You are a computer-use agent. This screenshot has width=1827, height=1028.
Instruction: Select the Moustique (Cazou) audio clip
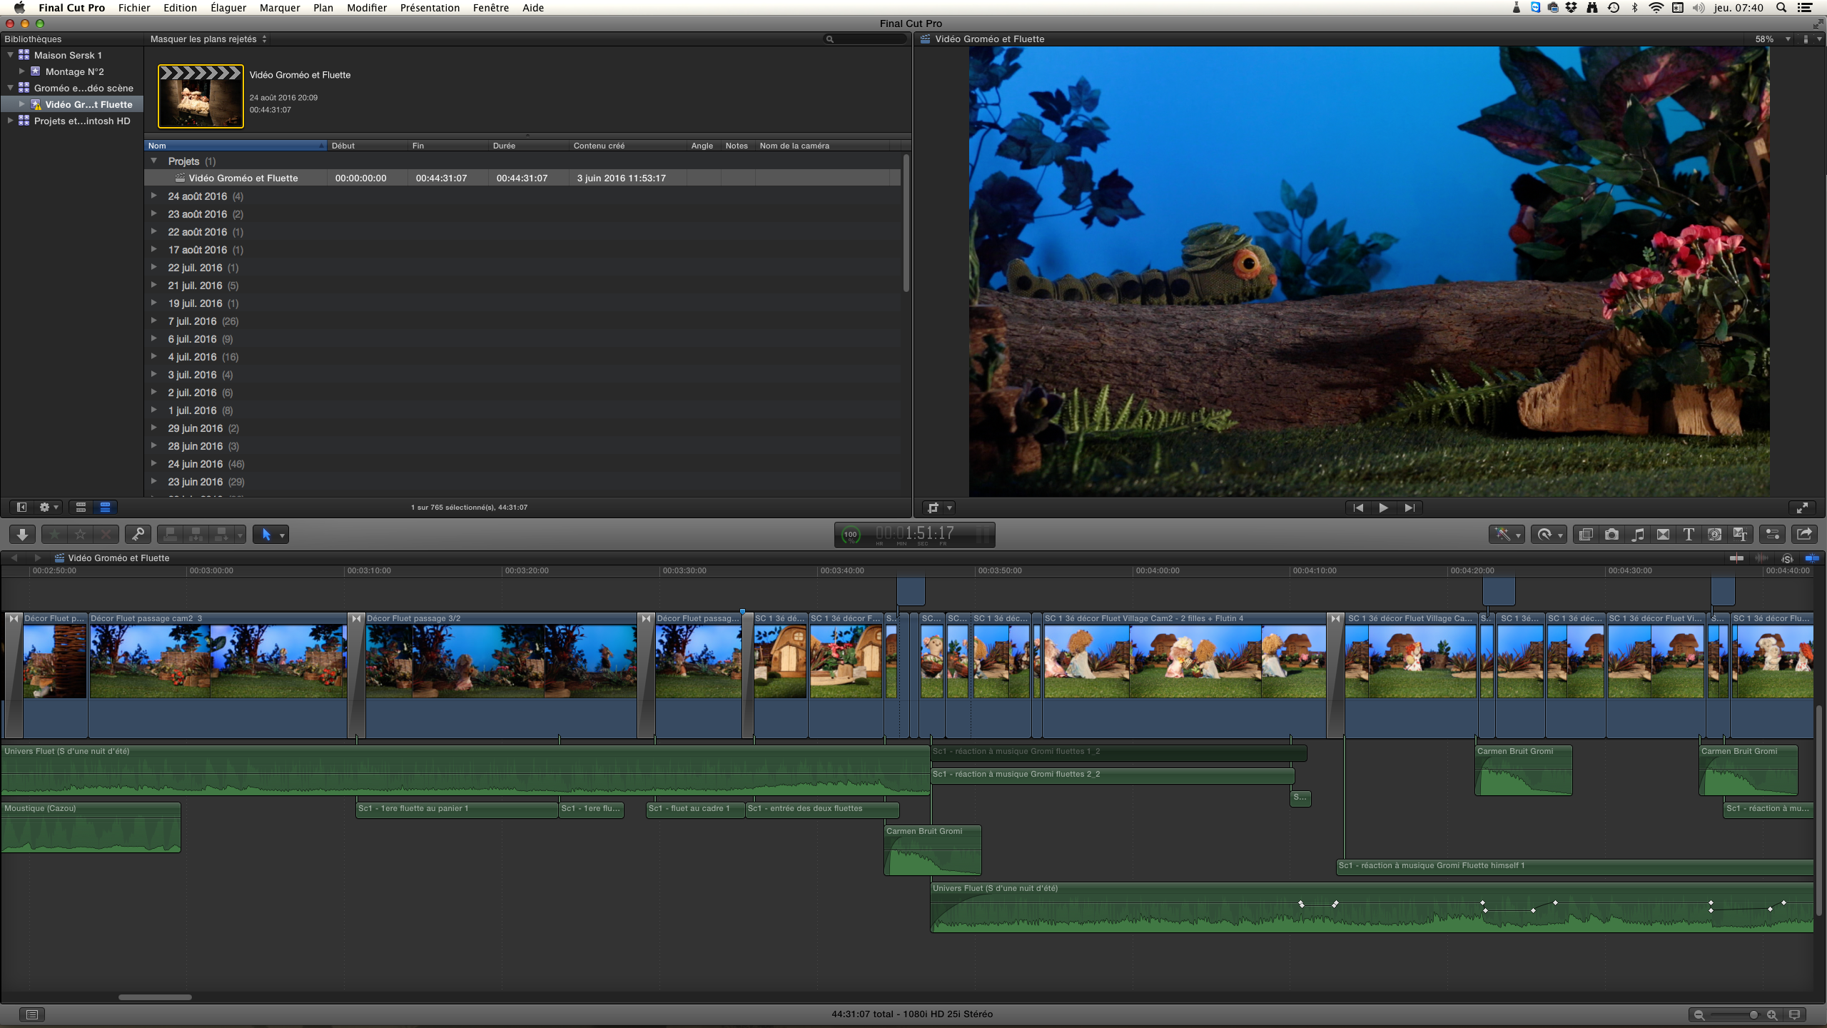tap(91, 827)
